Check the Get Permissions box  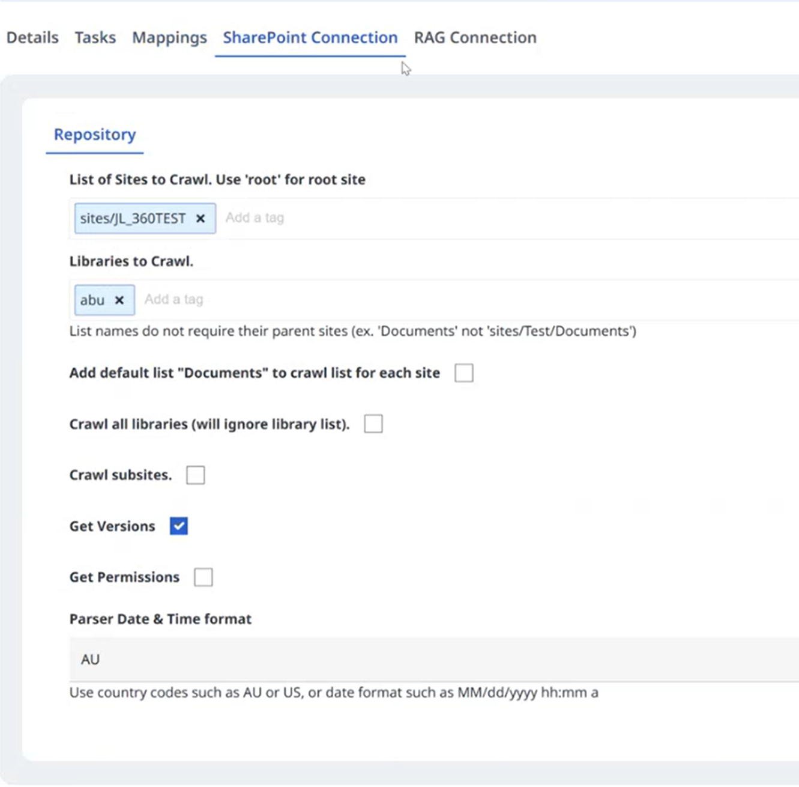203,577
